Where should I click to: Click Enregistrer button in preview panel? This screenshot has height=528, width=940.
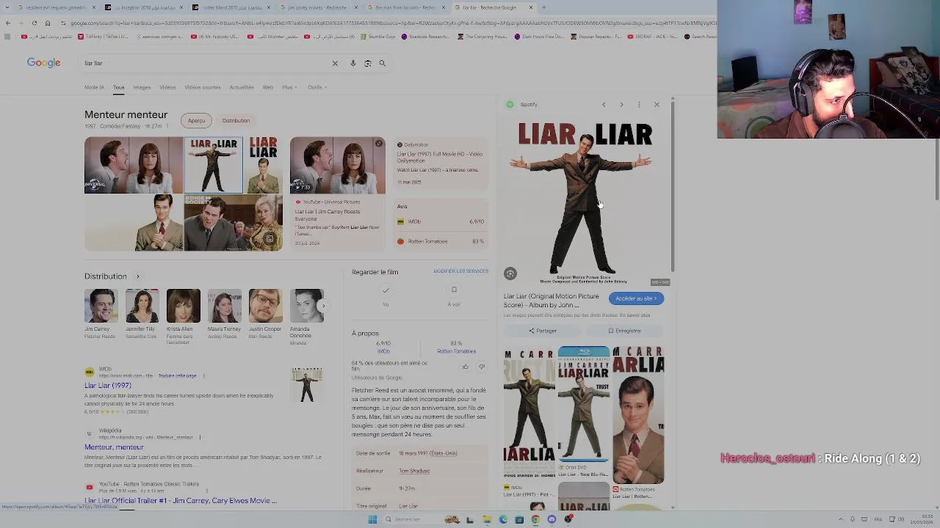point(624,331)
